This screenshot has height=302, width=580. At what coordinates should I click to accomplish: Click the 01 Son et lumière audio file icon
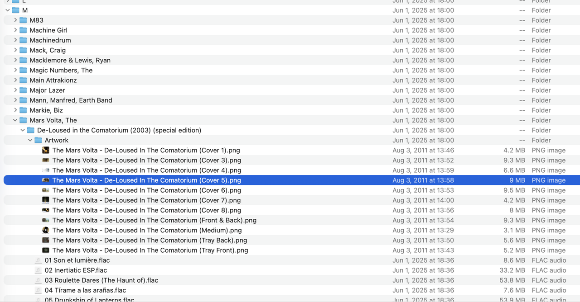click(38, 260)
